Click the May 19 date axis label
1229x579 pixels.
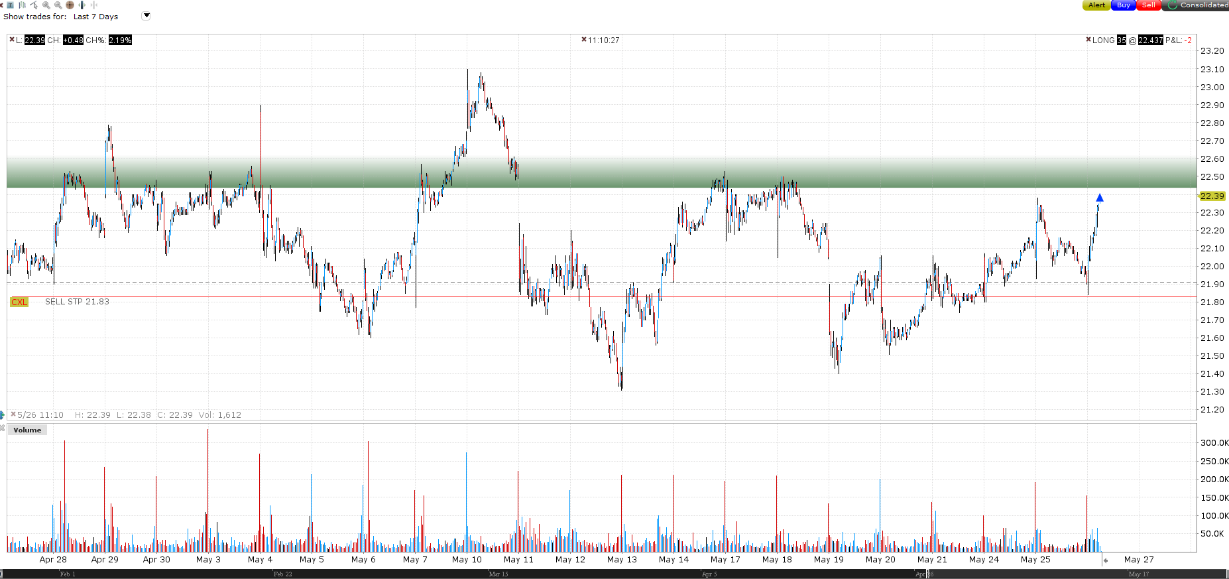pyautogui.click(x=829, y=559)
